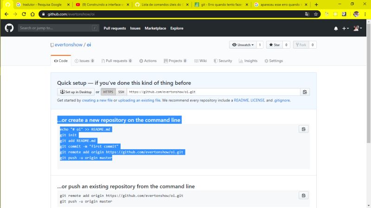Open Pull requests in top navigation
Image resolution: width=371 pixels, height=208 pixels.
(115, 28)
